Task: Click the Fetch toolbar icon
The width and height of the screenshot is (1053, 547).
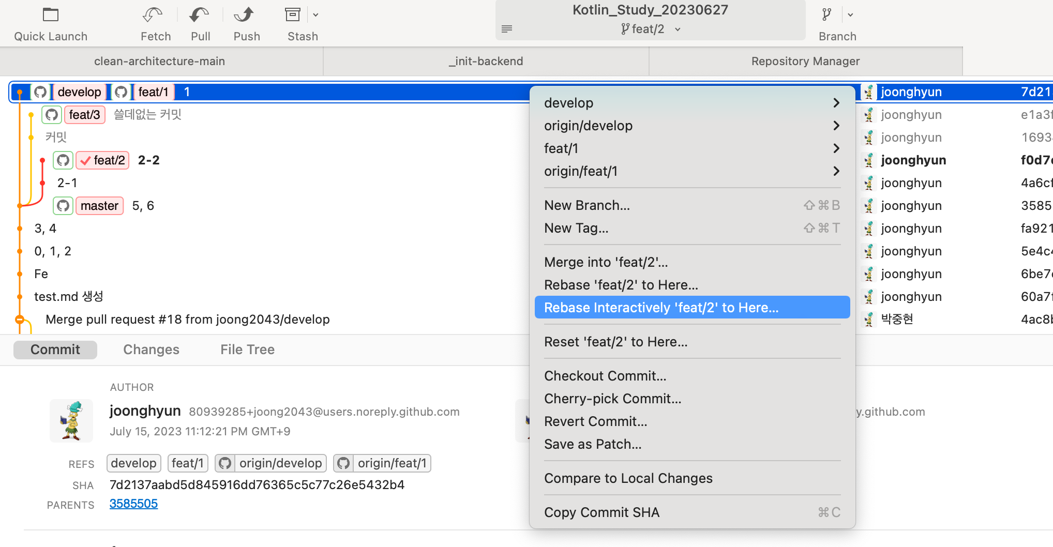Action: [153, 14]
